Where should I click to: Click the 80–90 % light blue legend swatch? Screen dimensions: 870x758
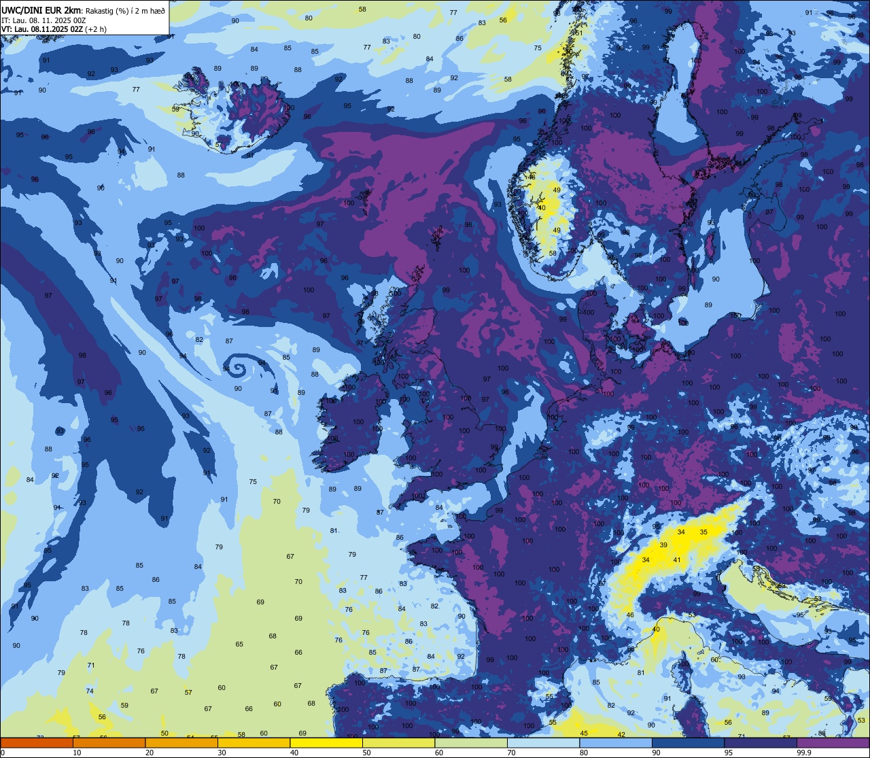point(615,742)
